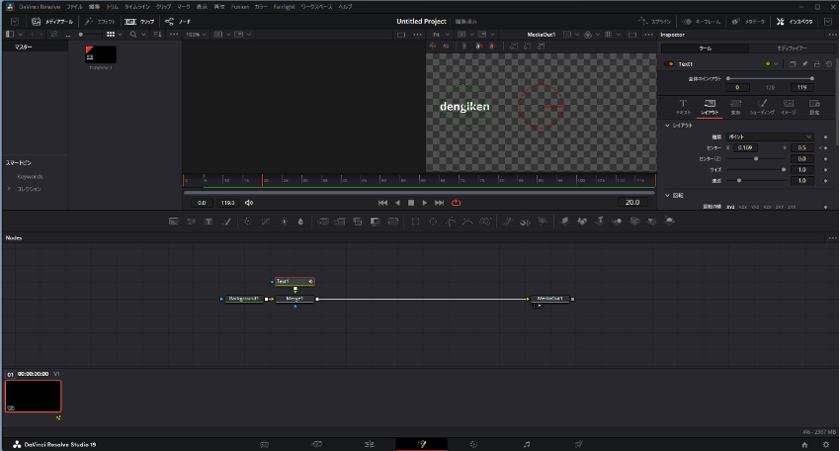Open the テキスト tab in Inspector
Screen dimensions: 840x451
(x=682, y=105)
